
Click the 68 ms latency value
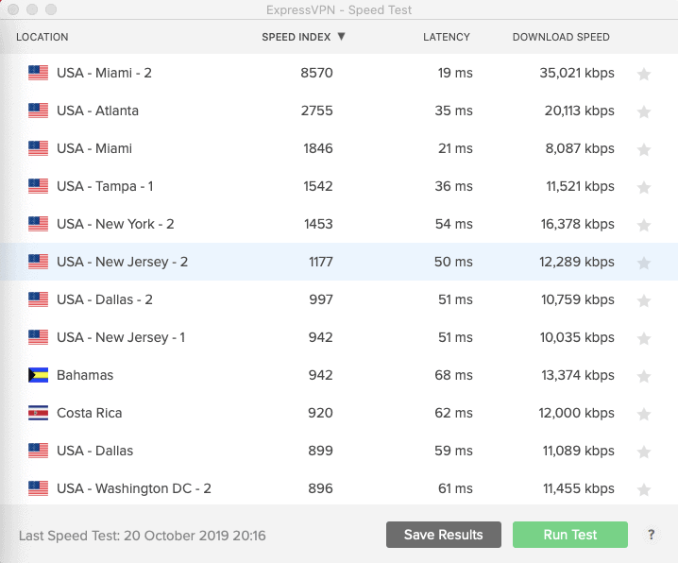453,375
